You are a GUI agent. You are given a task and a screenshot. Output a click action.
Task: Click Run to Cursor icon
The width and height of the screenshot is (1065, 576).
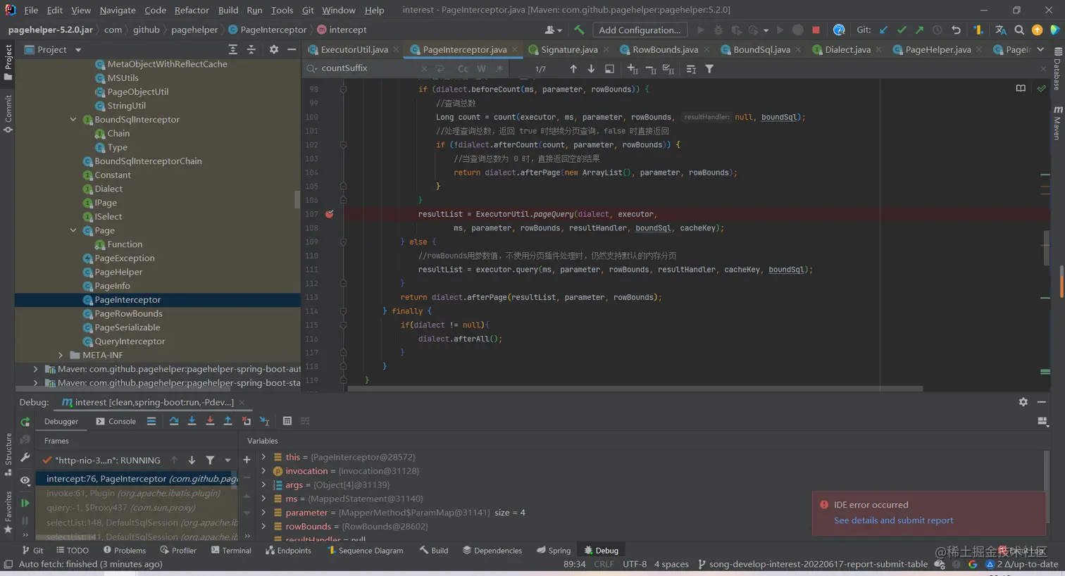coord(264,421)
